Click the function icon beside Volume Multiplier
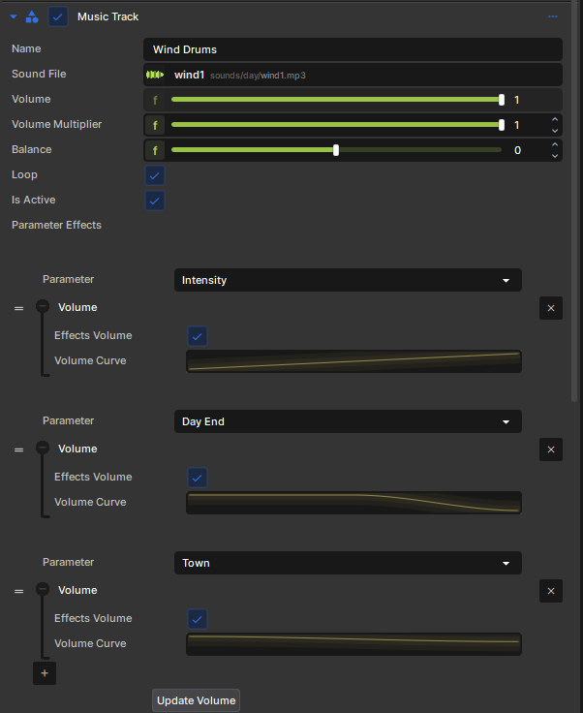583x713 pixels. pos(155,125)
